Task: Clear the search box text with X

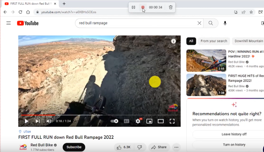Action: 199,23
